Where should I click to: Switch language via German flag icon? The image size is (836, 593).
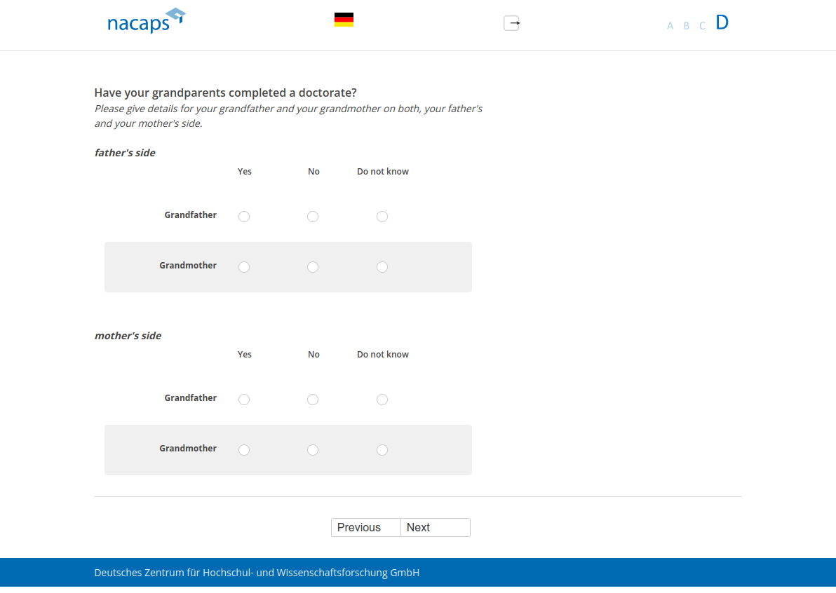coord(344,20)
